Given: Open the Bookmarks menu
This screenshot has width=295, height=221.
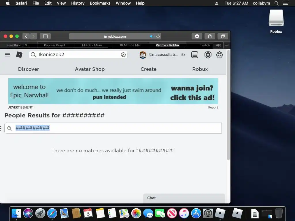Looking at the screenshot, I should (x=100, y=3).
